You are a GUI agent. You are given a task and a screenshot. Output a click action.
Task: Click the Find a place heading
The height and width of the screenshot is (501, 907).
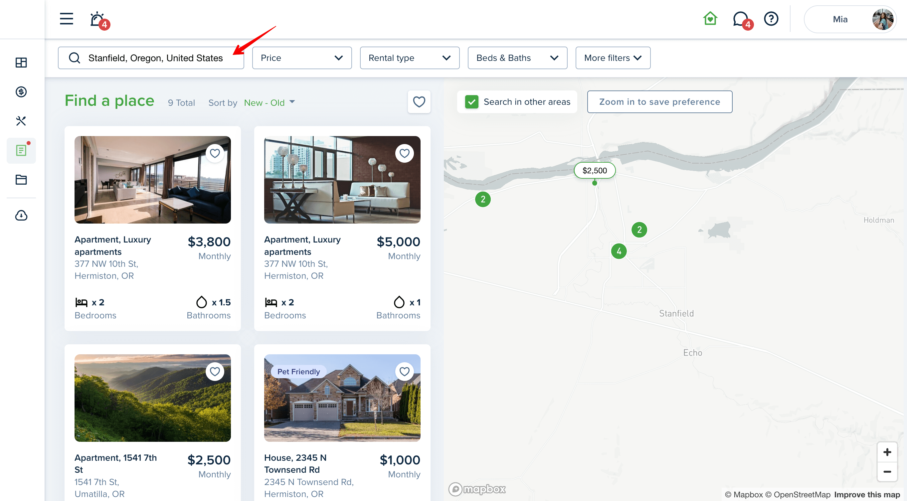click(109, 101)
